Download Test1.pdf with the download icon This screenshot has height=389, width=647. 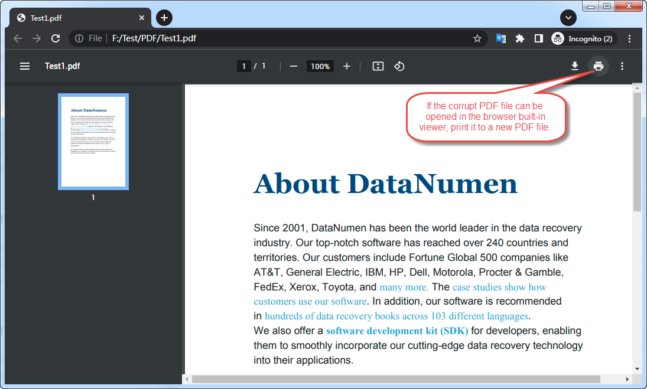[x=575, y=66]
